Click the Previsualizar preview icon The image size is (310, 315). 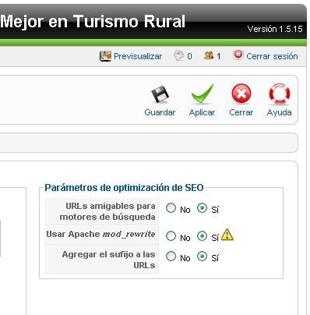pos(105,56)
